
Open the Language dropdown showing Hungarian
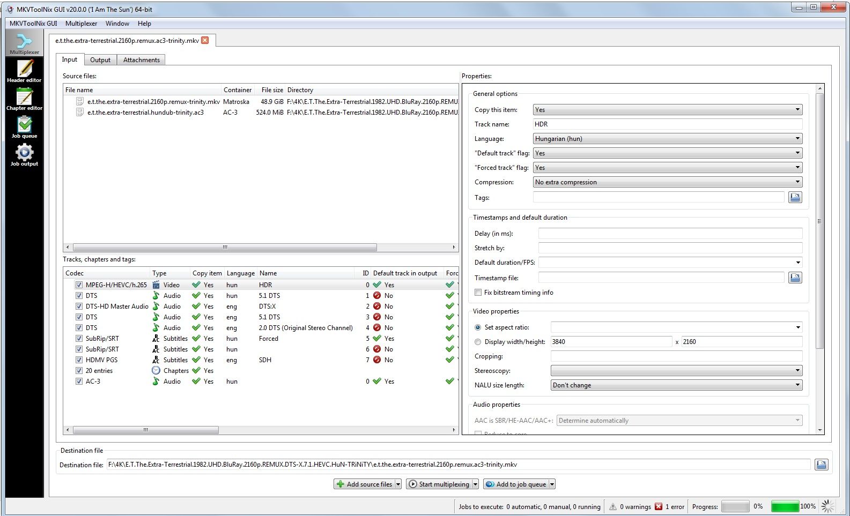pos(668,138)
